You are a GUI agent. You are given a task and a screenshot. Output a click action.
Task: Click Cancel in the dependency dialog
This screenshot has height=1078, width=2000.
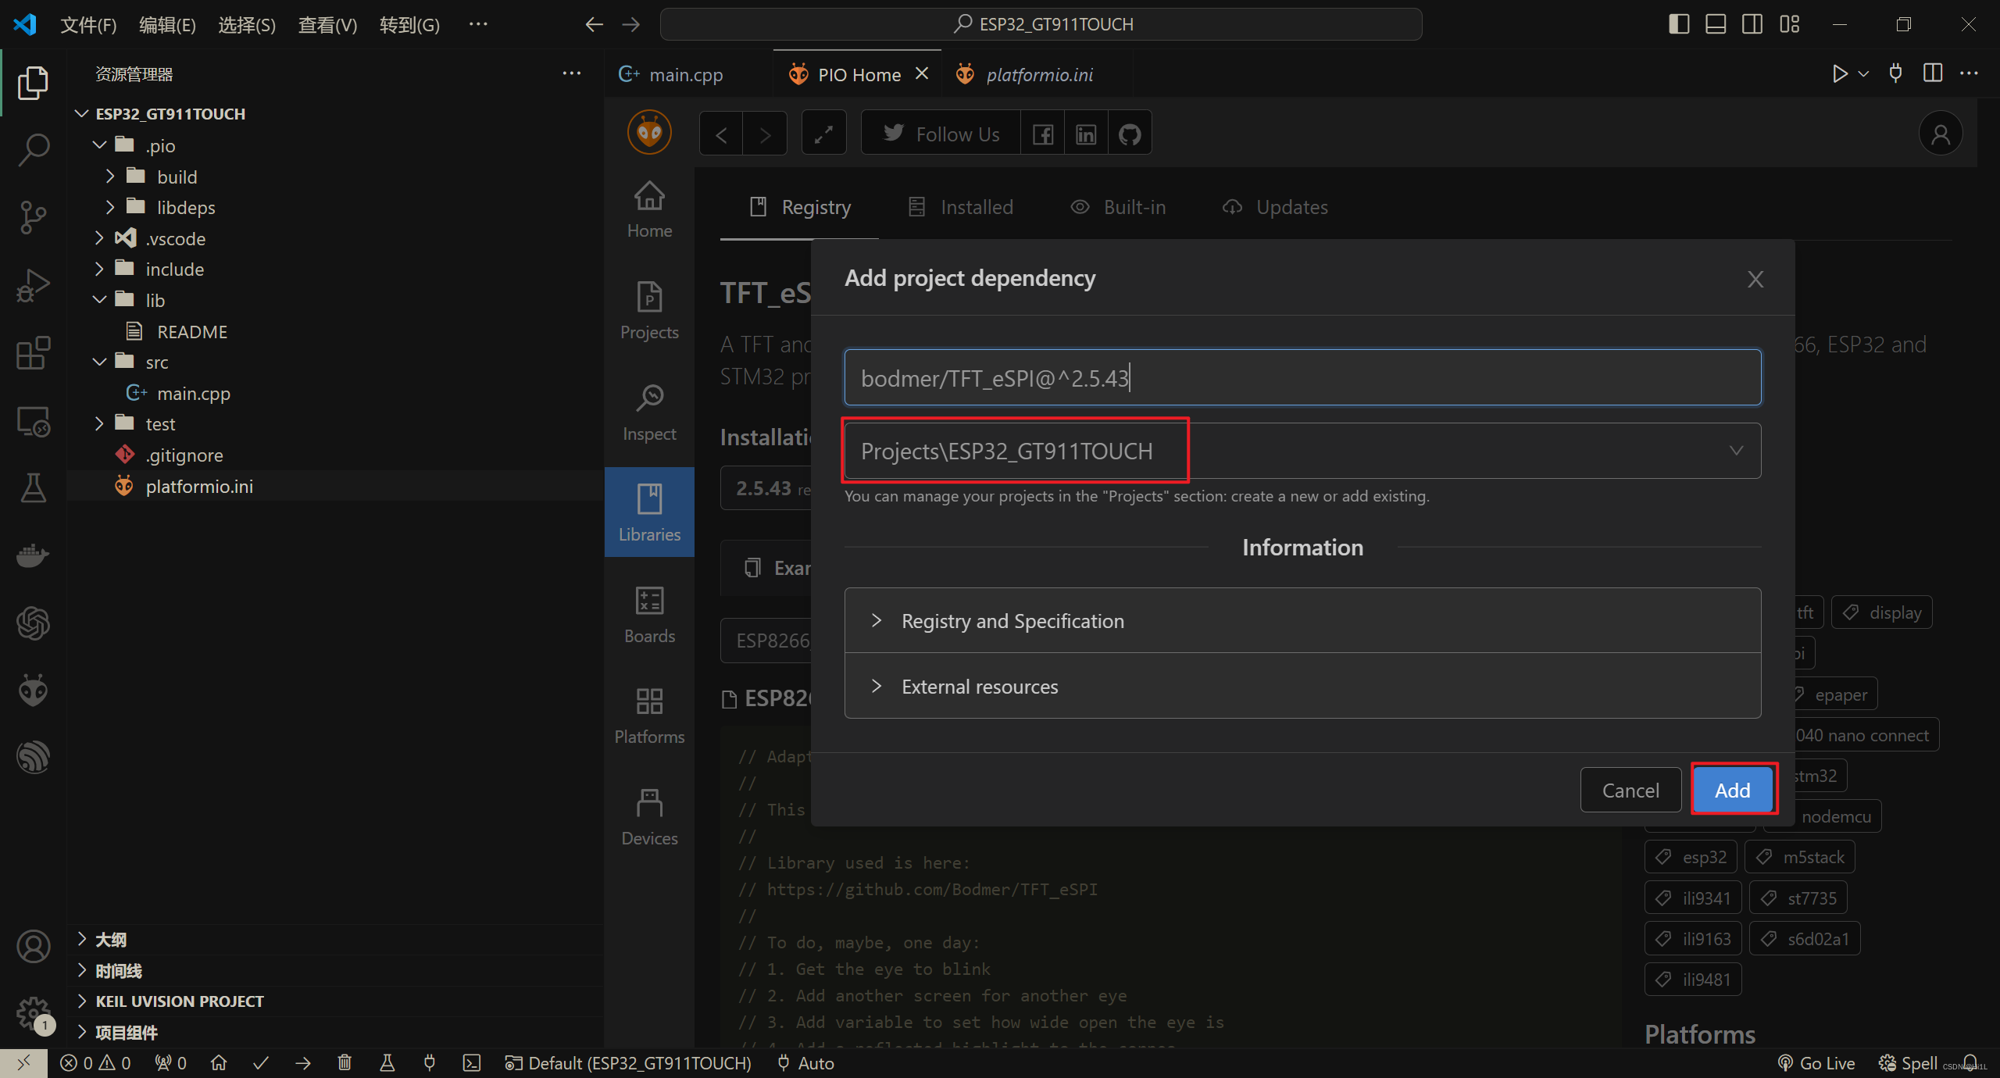coord(1630,791)
